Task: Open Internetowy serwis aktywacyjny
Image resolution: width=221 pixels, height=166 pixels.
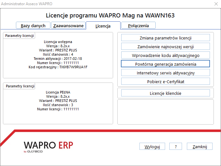Action: pyautogui.click(x=165, y=73)
